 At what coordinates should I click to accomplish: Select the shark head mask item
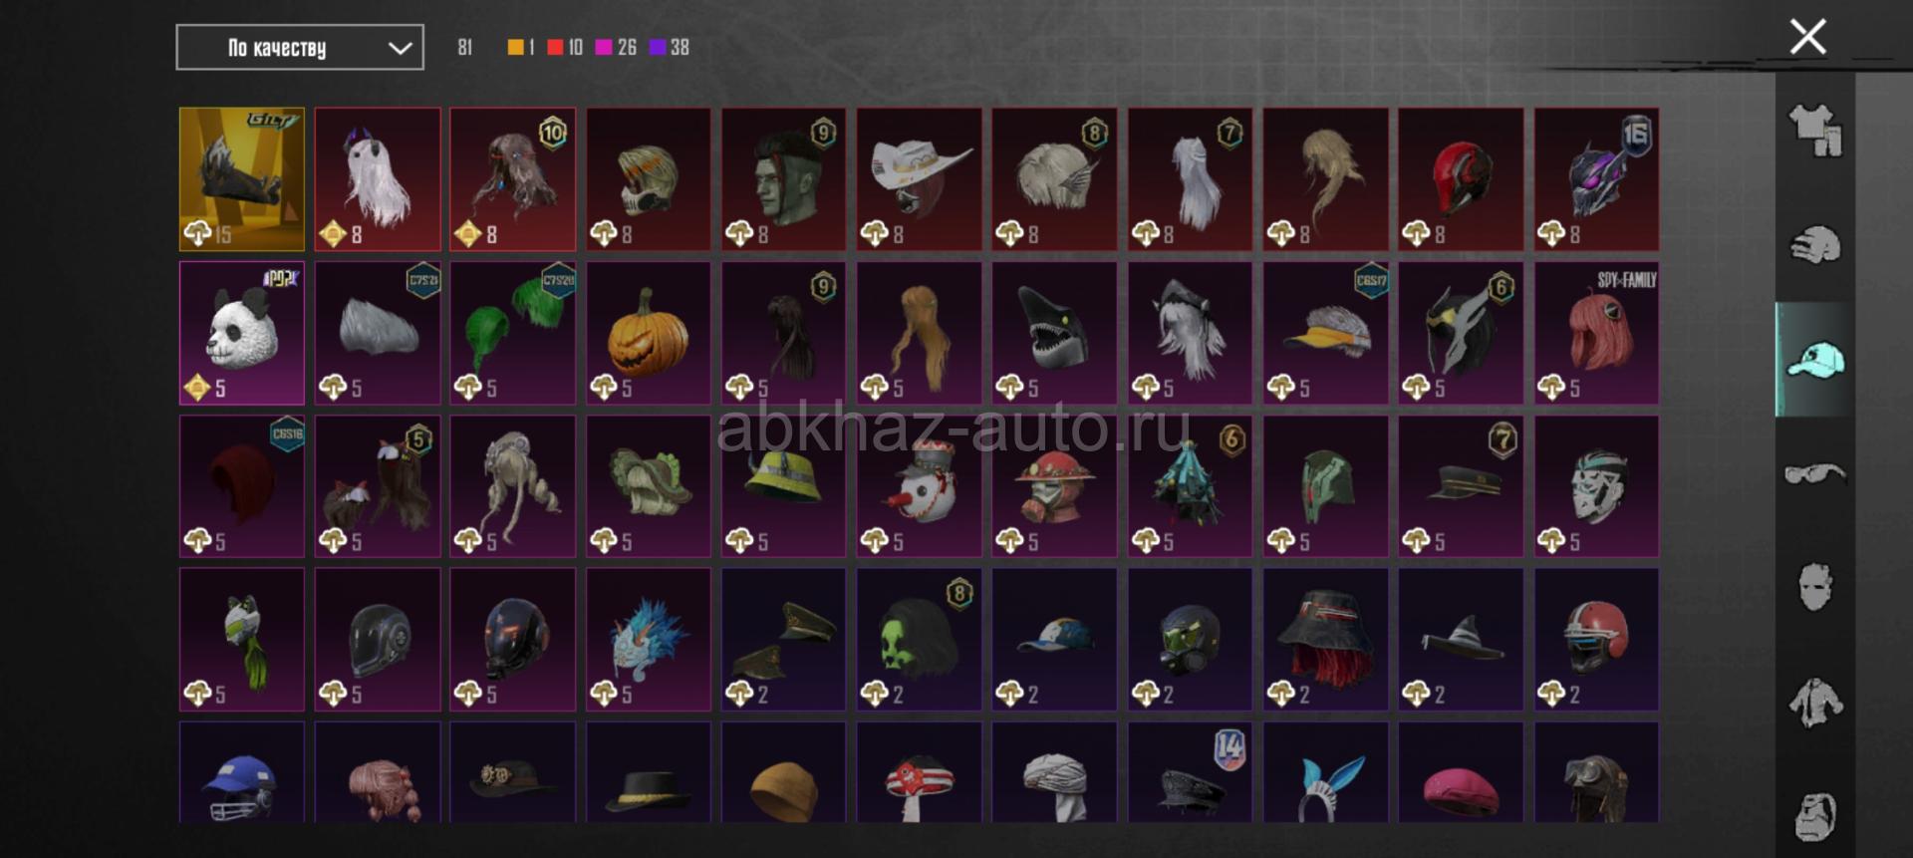coord(1054,333)
